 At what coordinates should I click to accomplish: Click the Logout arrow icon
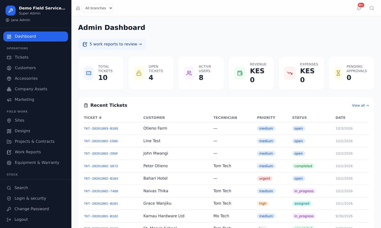(x=9, y=220)
